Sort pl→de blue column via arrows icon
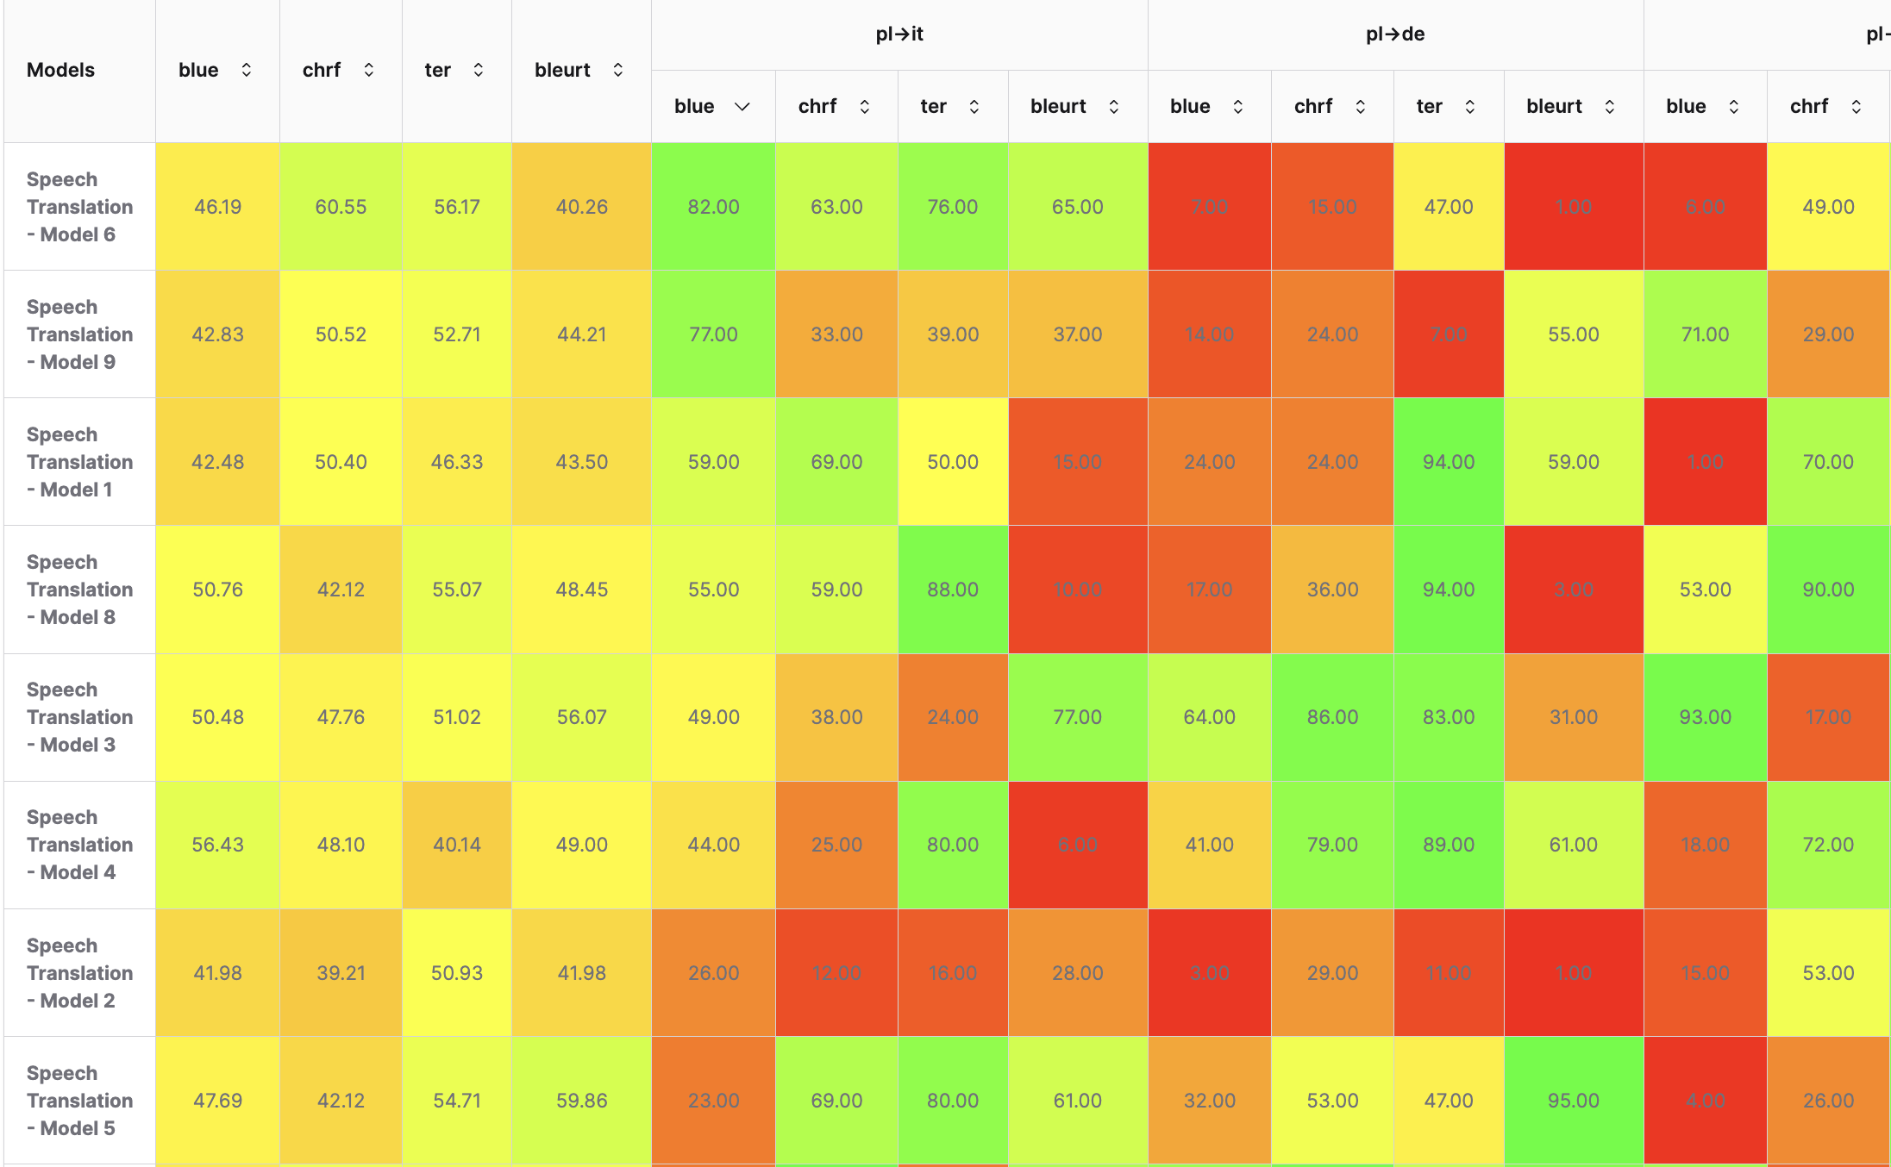 click(1238, 106)
